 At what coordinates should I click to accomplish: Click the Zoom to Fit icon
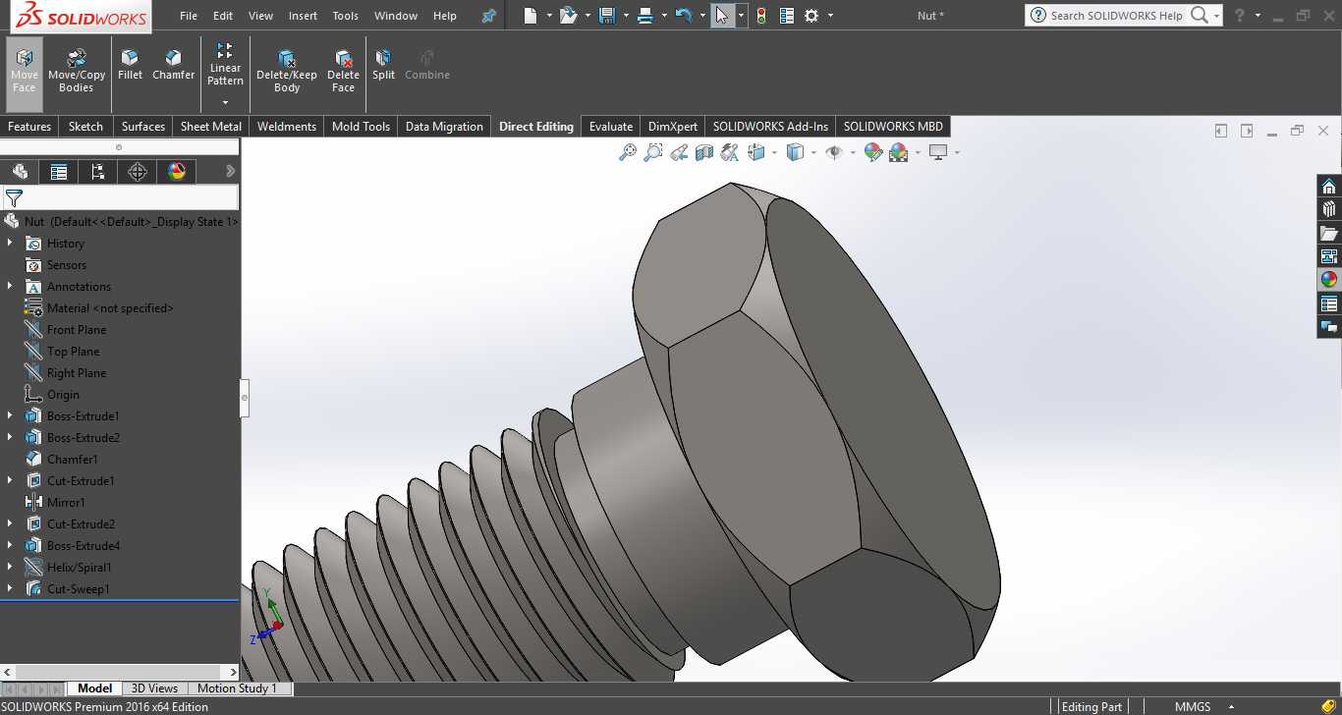coord(628,152)
